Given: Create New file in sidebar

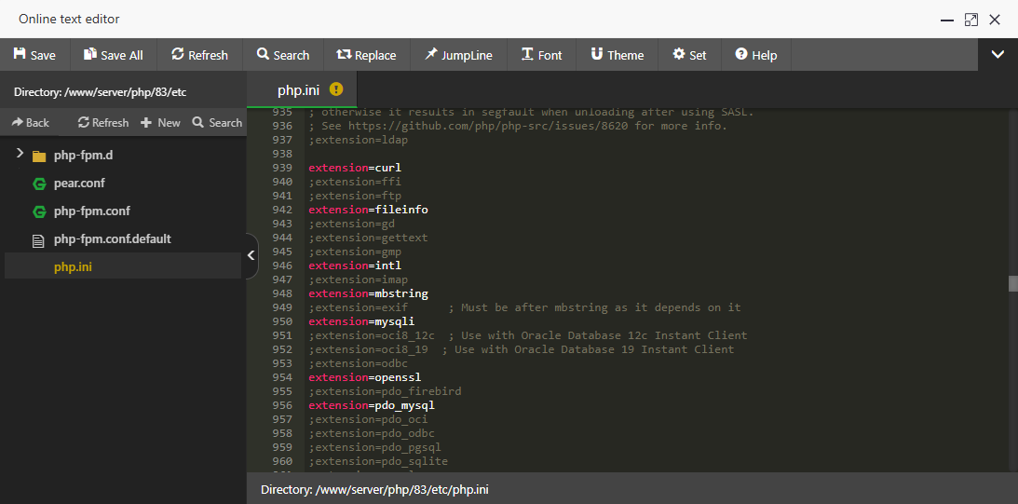Looking at the screenshot, I should click(160, 122).
